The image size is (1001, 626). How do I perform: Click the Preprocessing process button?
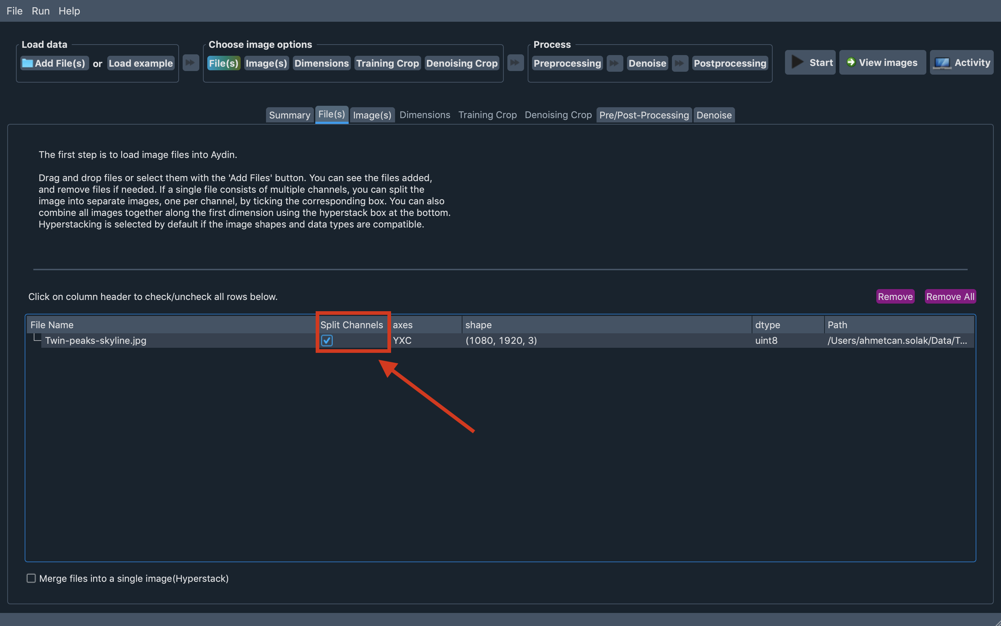[567, 63]
